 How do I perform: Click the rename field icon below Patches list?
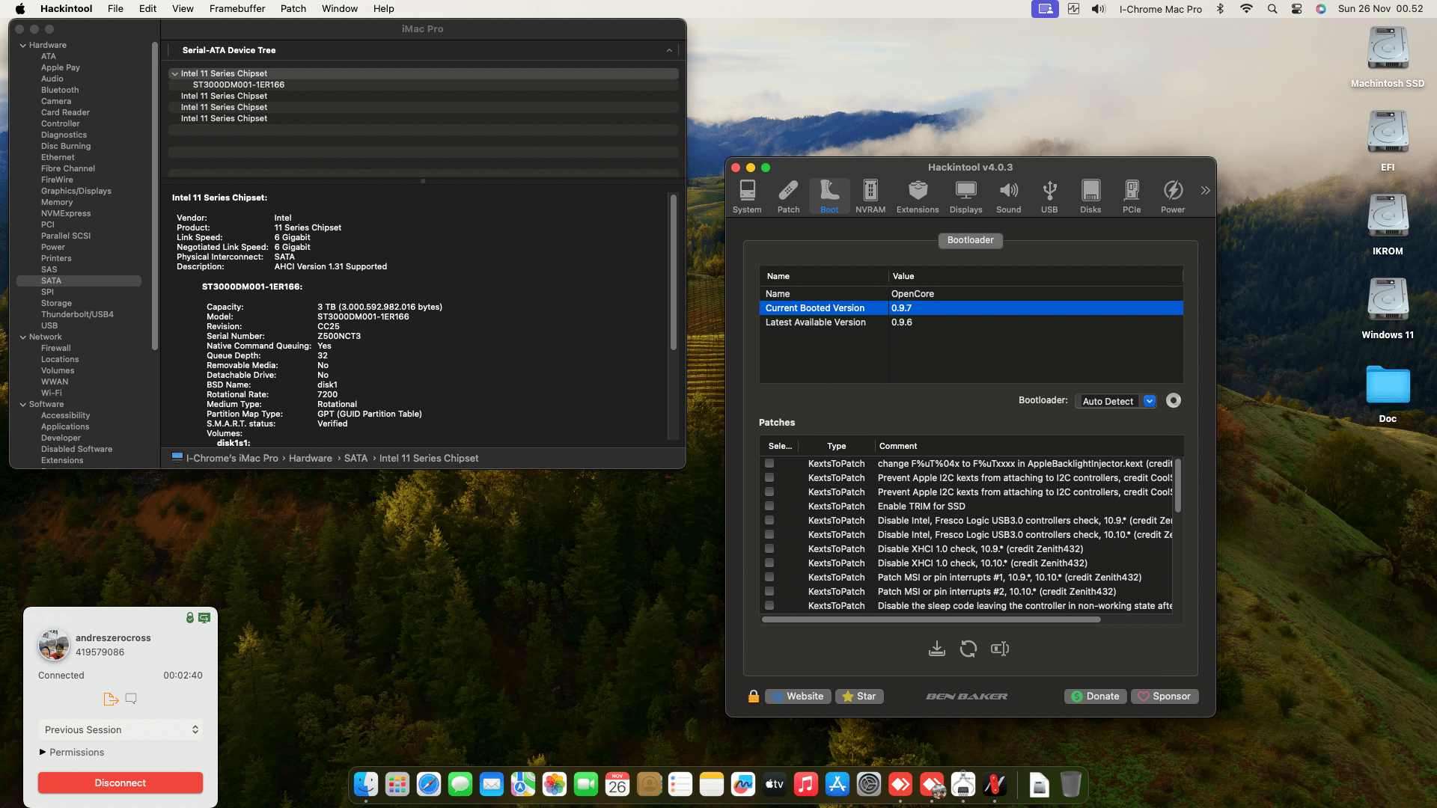1000,649
